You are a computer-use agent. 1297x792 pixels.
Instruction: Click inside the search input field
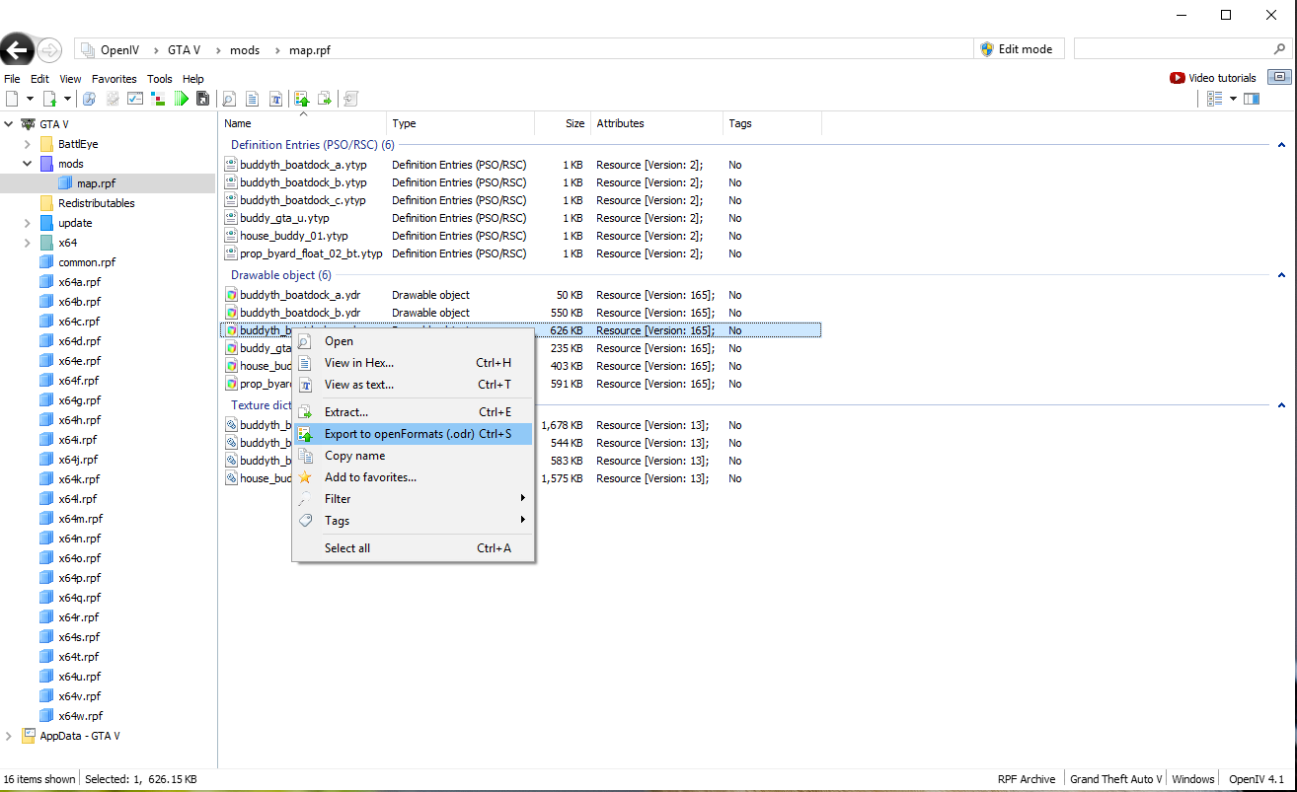pos(1170,49)
